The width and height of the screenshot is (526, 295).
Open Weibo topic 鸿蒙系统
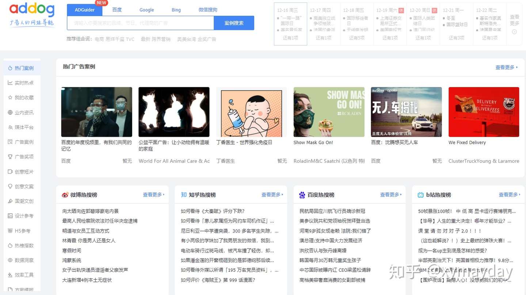(x=72, y=260)
